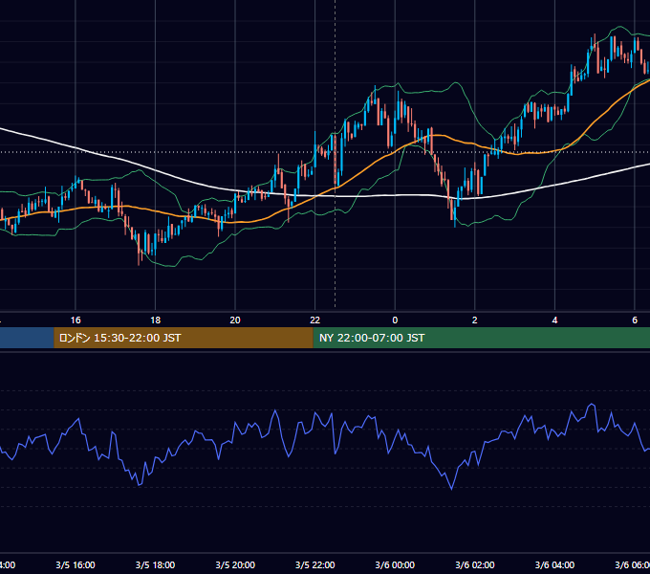Click the blue session bar before London
The height and width of the screenshot is (574, 650).
27,338
